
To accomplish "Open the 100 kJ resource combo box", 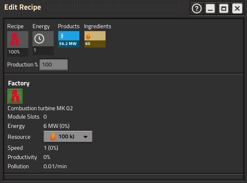I will tap(68, 137).
